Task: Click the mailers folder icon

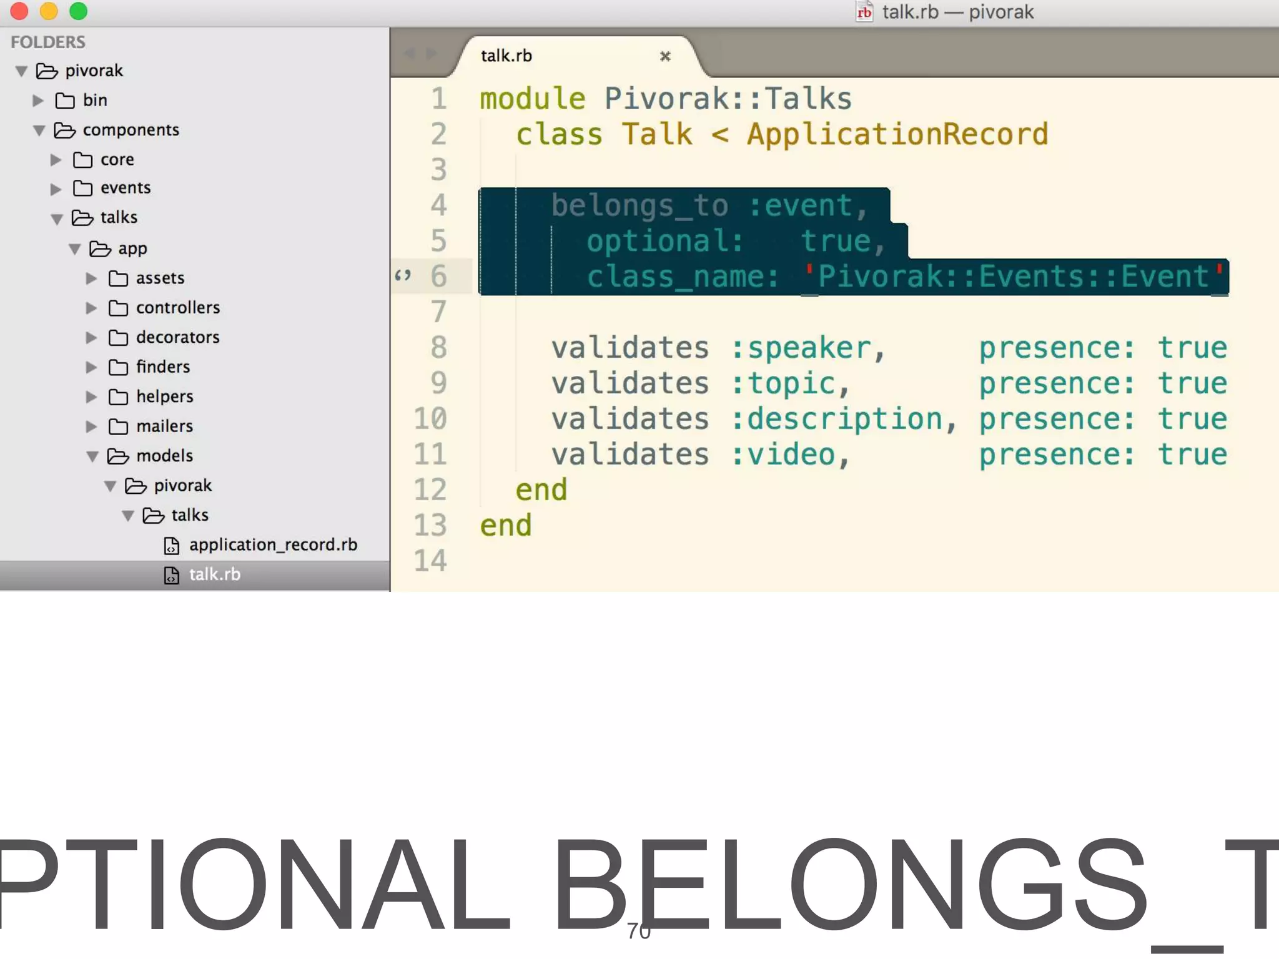Action: 118,426
